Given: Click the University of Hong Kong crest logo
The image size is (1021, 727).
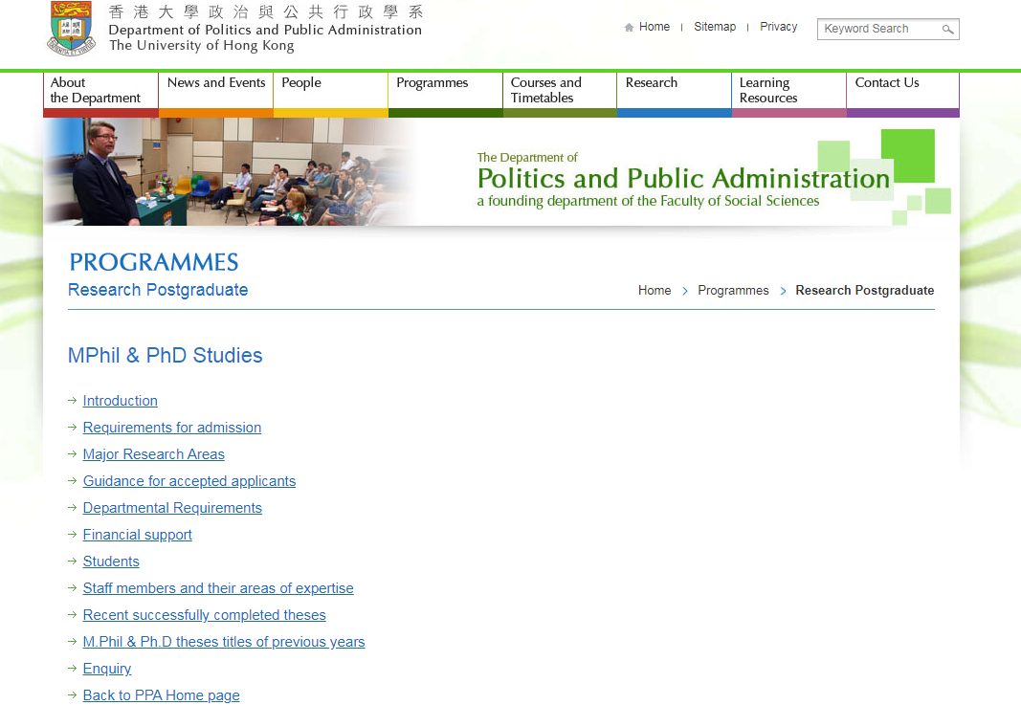Looking at the screenshot, I should pos(71,28).
